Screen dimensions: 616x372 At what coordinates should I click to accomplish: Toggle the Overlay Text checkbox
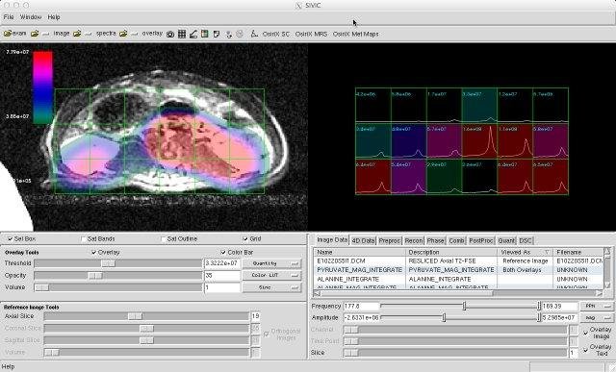click(x=585, y=350)
